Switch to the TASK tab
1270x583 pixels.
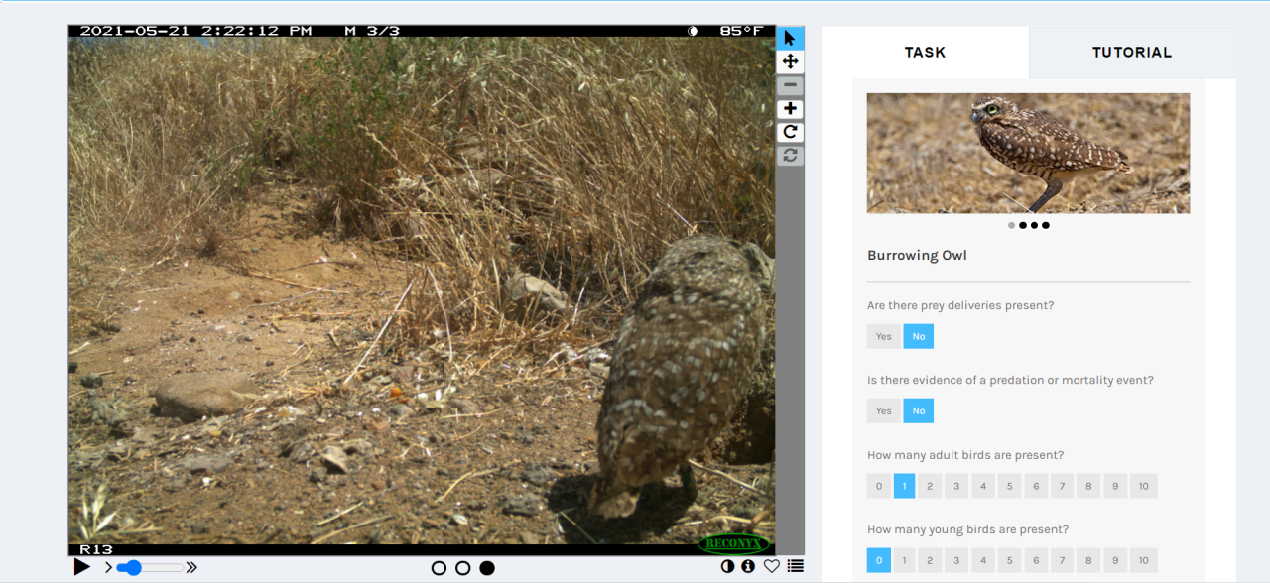click(925, 53)
